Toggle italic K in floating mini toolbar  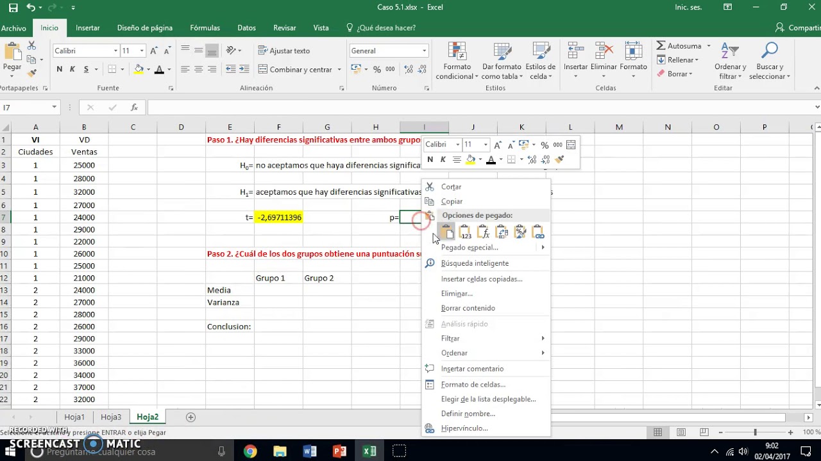coord(443,159)
